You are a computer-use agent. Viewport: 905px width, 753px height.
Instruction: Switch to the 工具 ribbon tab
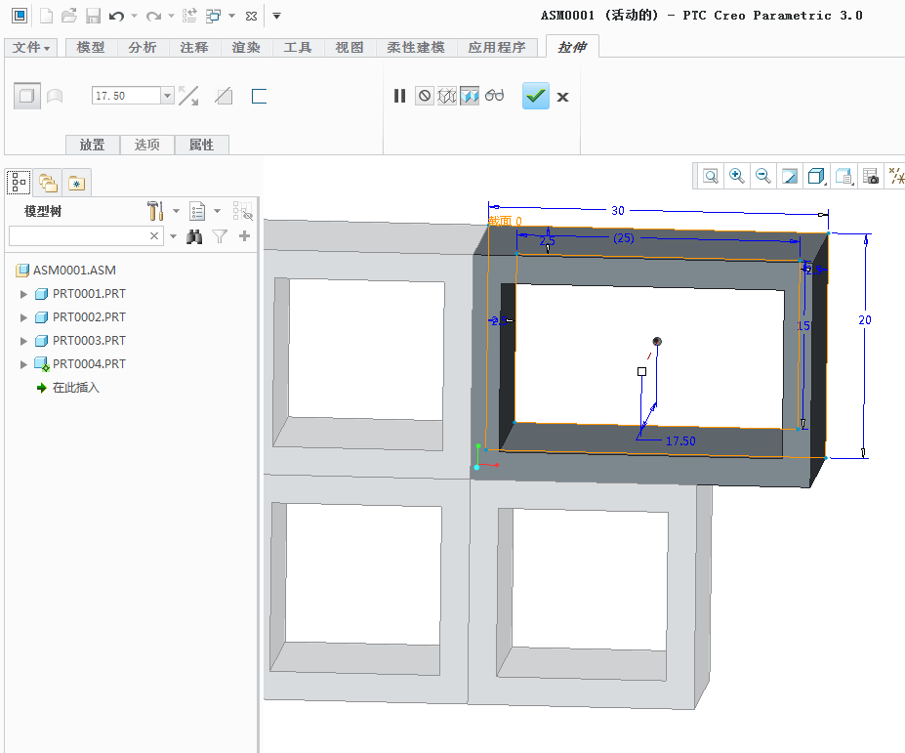[x=298, y=47]
